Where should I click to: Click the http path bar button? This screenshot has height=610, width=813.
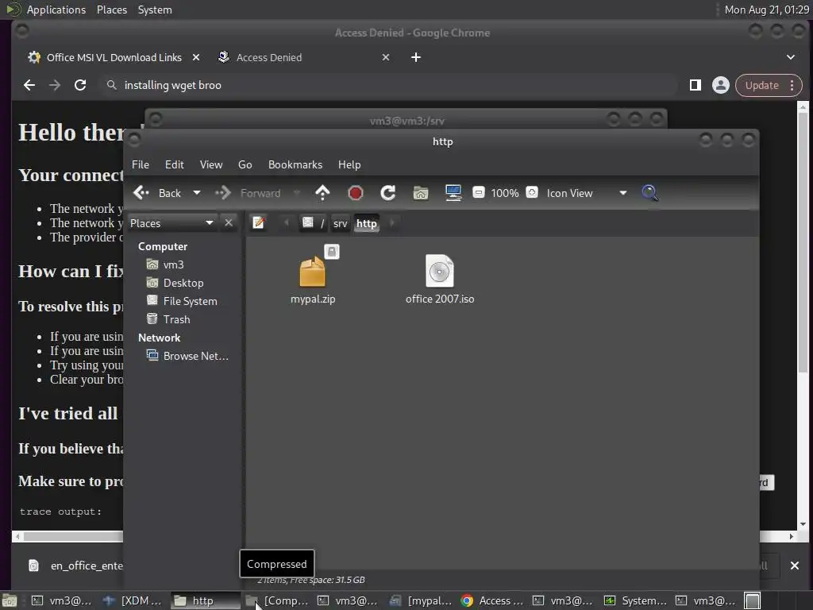coord(367,223)
